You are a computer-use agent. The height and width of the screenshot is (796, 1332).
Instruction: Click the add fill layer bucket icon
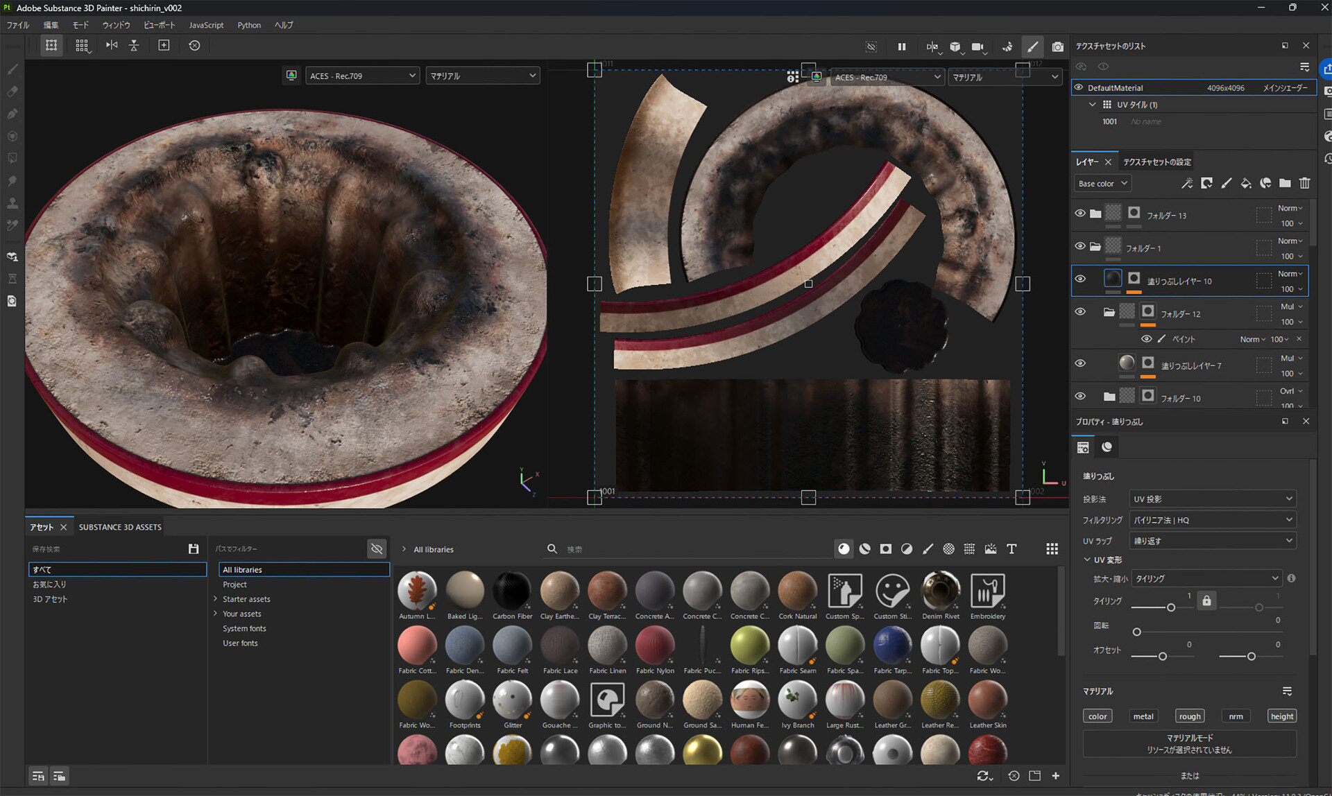[x=1246, y=183]
